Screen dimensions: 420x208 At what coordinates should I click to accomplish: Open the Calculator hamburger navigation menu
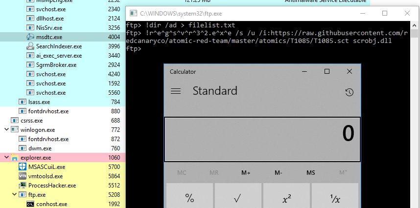(176, 91)
